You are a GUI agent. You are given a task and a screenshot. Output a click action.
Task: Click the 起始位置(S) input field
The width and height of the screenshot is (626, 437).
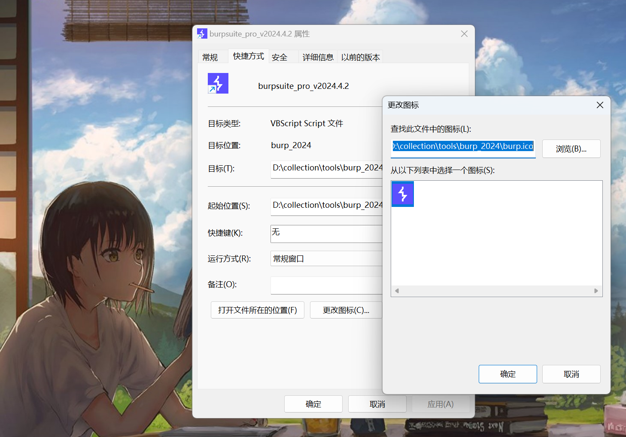[x=326, y=206]
